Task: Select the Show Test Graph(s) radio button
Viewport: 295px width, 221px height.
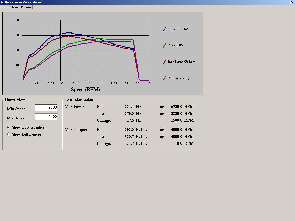Action: [x=9, y=127]
